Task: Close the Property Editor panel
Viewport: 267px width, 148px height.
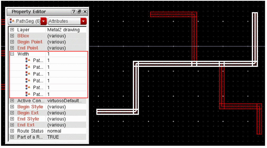Action: [x=85, y=12]
